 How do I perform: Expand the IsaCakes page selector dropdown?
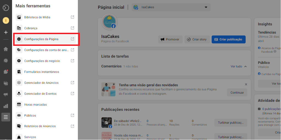pyautogui.click(x=171, y=7)
